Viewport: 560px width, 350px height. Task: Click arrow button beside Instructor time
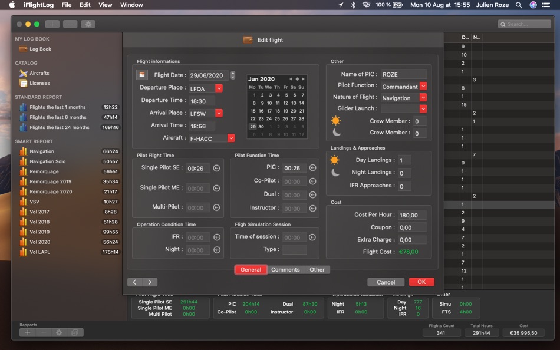click(312, 208)
